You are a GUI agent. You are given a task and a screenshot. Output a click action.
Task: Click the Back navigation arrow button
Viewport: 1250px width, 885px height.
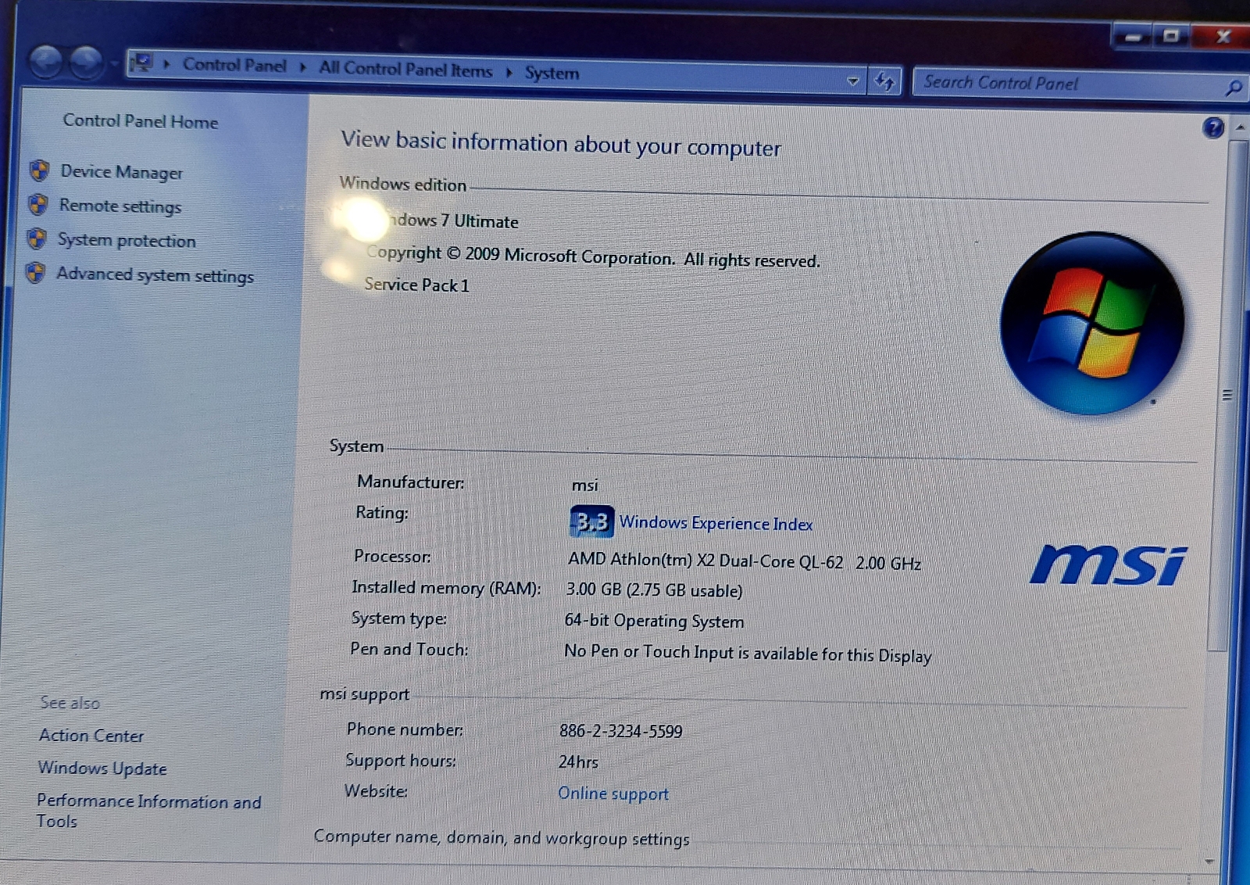point(46,62)
